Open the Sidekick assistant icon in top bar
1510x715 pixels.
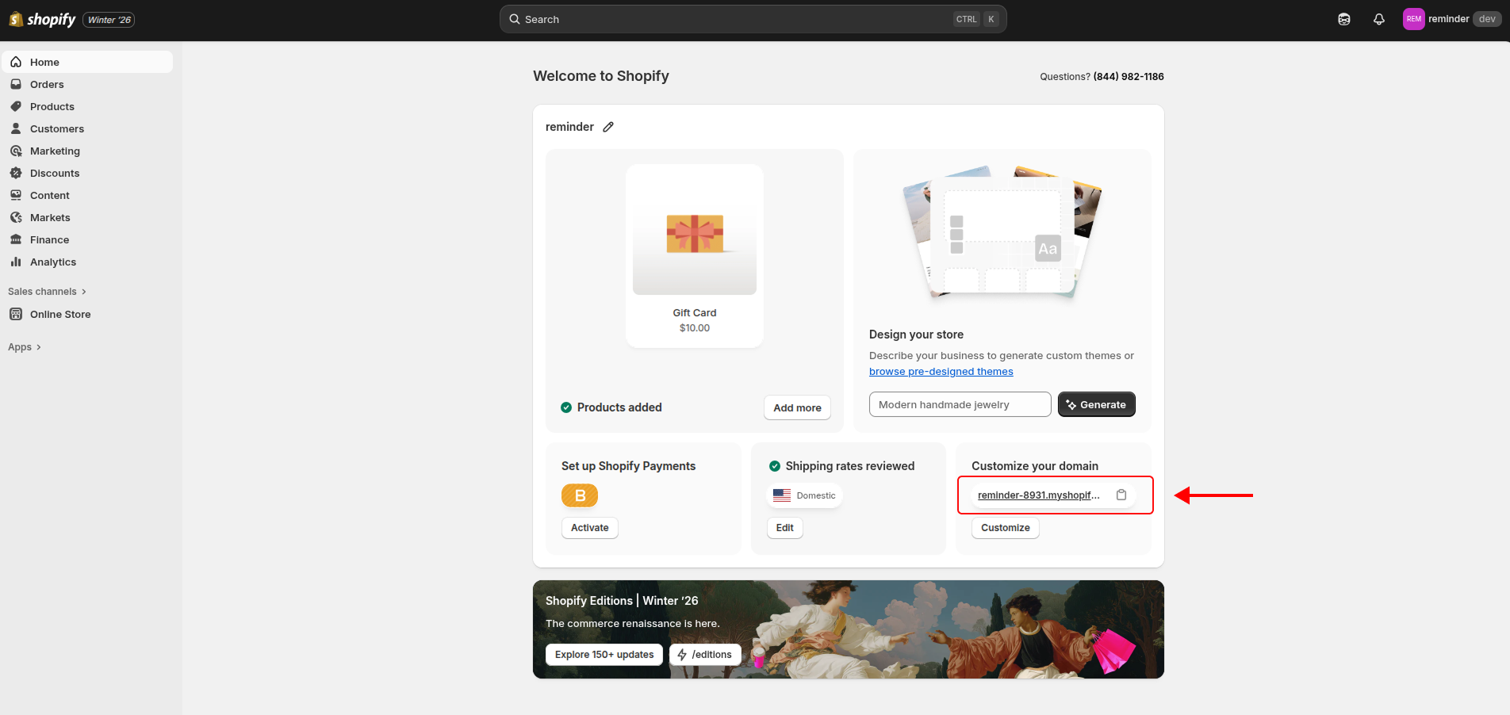pos(1344,19)
